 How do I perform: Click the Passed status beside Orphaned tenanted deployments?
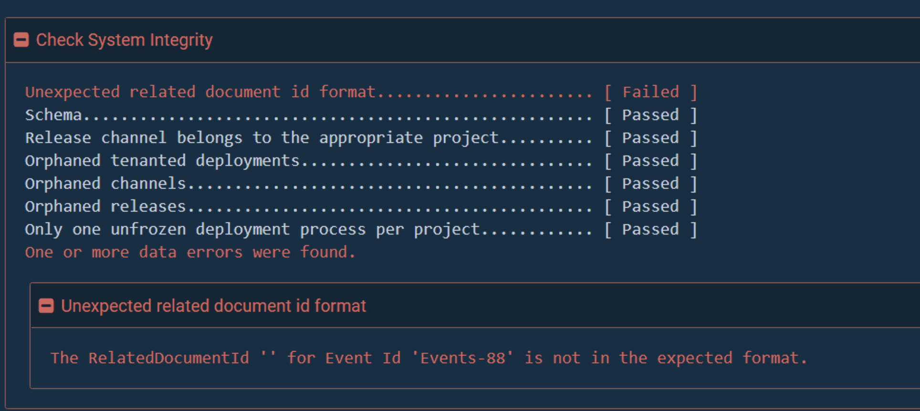click(x=650, y=160)
